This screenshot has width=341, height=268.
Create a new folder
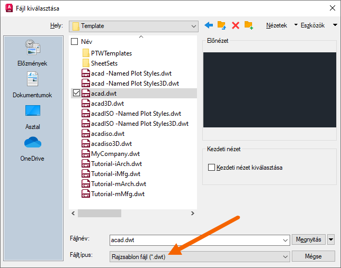(x=248, y=25)
